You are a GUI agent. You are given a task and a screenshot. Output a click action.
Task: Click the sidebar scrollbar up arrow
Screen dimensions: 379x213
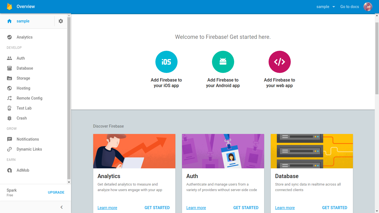click(x=69, y=15)
